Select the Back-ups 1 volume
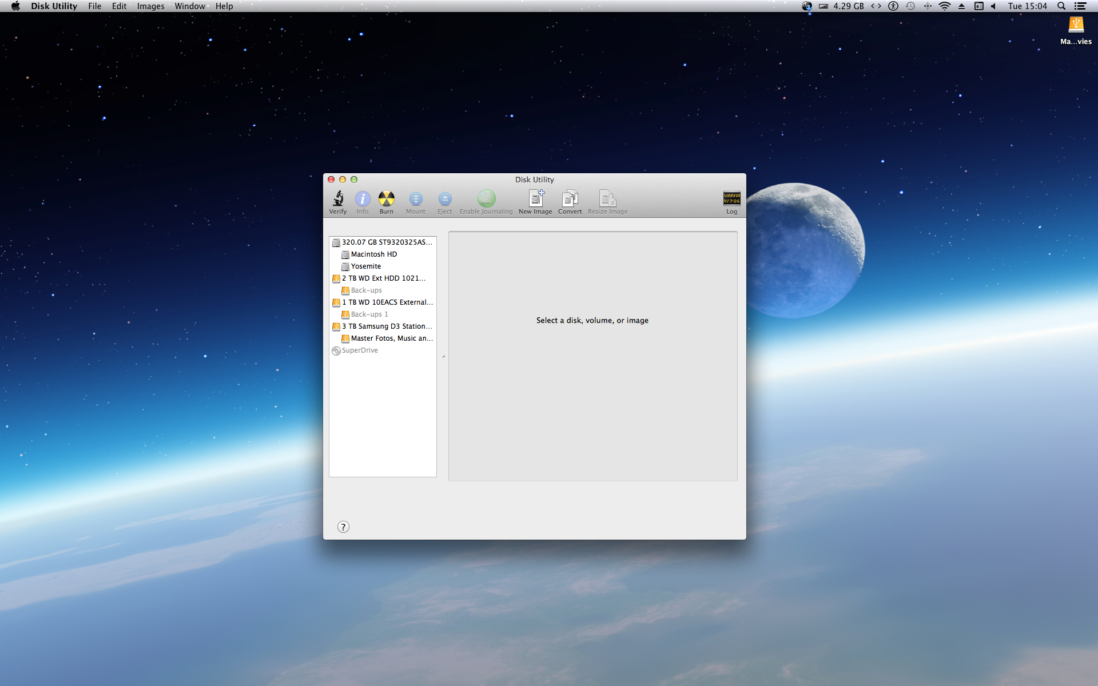Image resolution: width=1098 pixels, height=686 pixels. coord(383,314)
